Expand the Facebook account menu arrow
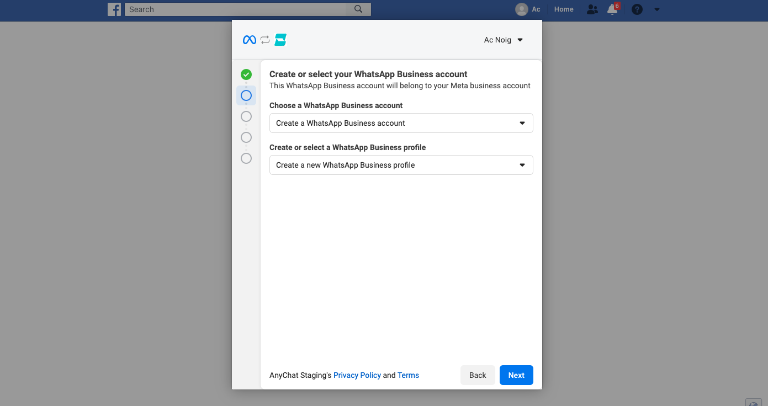The image size is (768, 406). coord(657,9)
